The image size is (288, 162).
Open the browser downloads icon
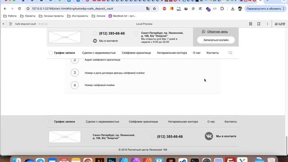tap(233, 9)
